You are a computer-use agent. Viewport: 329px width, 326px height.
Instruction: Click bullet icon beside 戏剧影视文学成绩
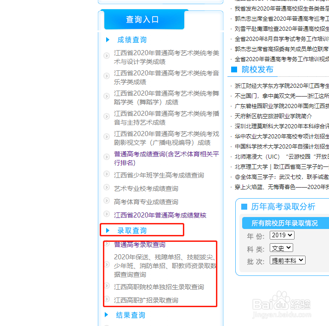107,137
